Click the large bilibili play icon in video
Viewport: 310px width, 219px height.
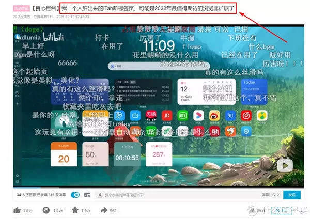[285, 164]
